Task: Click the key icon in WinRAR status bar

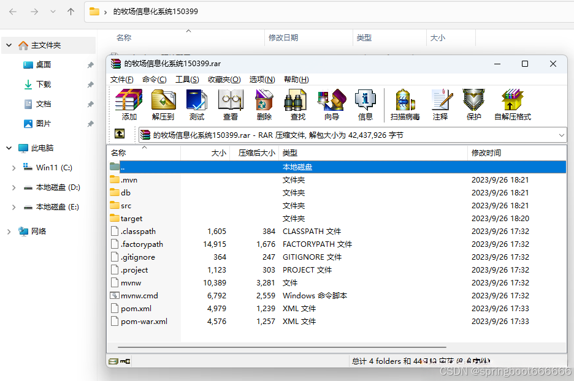Action: (125, 361)
